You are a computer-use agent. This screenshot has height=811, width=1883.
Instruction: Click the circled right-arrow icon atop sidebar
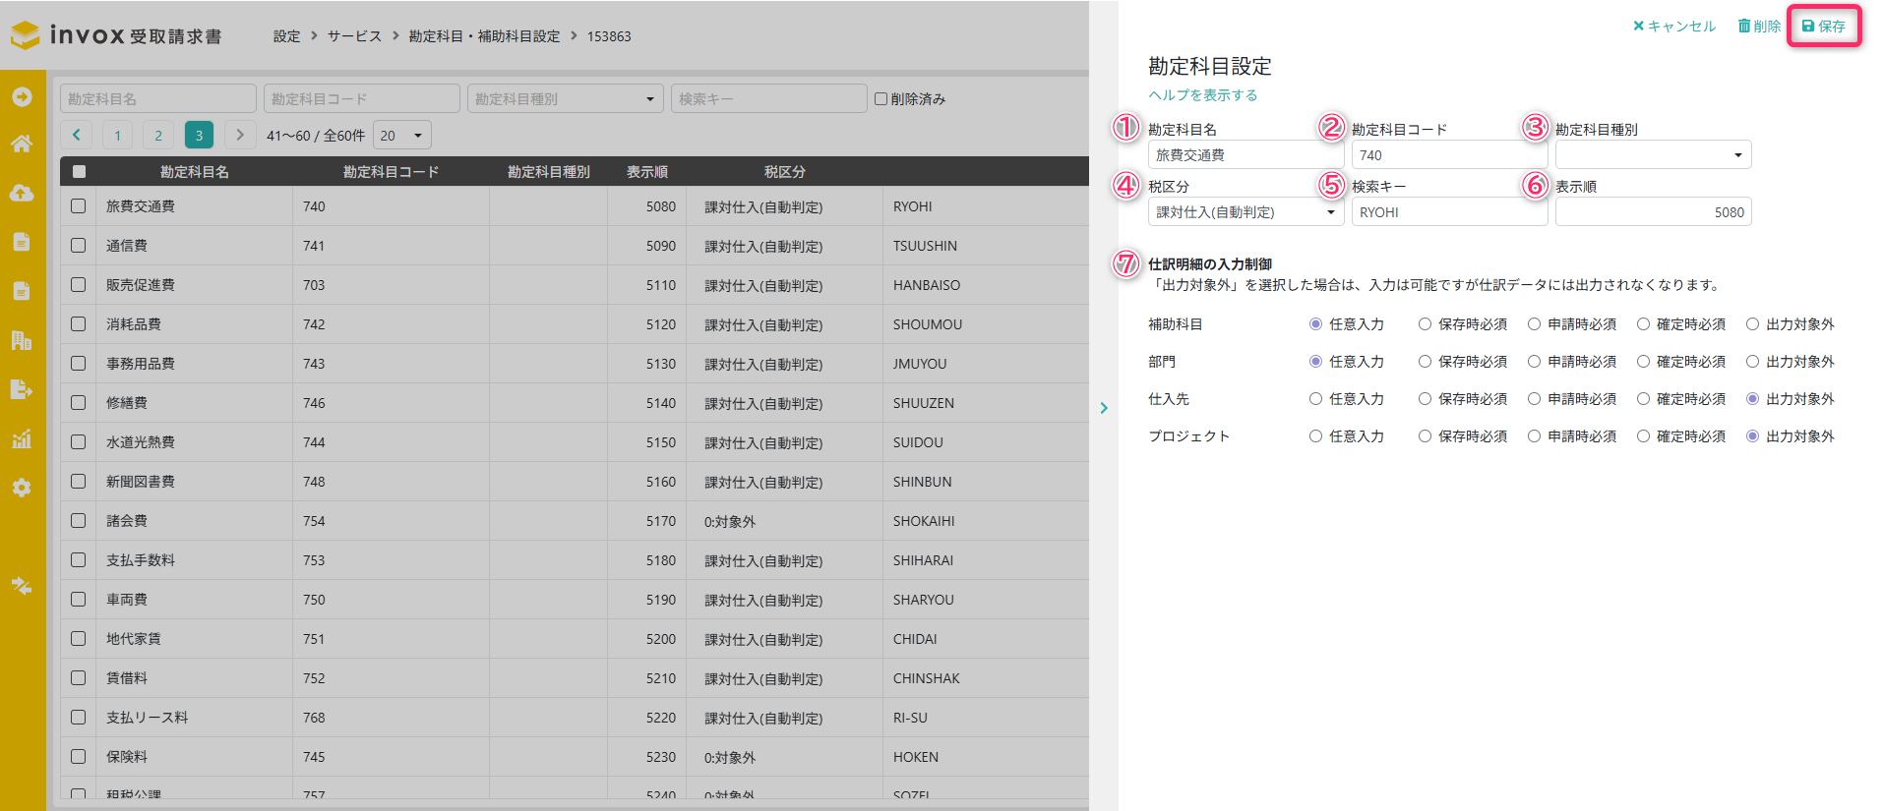click(x=22, y=96)
